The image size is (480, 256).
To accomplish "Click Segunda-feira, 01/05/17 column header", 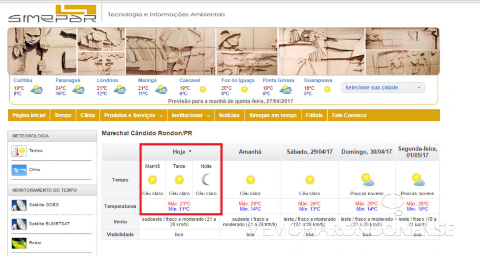I will (x=417, y=152).
